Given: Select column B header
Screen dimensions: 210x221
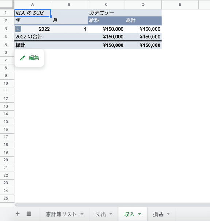Looking at the screenshot, I should pyautogui.click(x=69, y=5).
